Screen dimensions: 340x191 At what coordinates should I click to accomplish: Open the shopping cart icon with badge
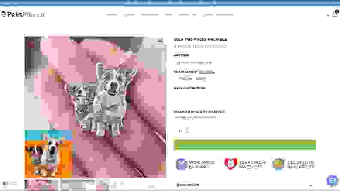[x=335, y=13]
